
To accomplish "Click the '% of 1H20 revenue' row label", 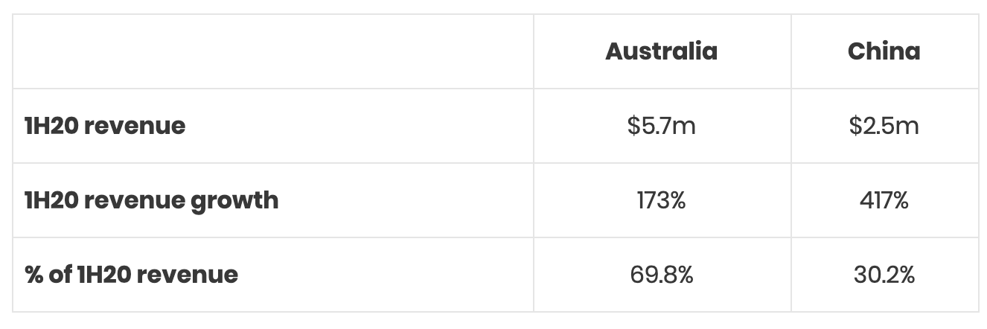I will (x=131, y=275).
